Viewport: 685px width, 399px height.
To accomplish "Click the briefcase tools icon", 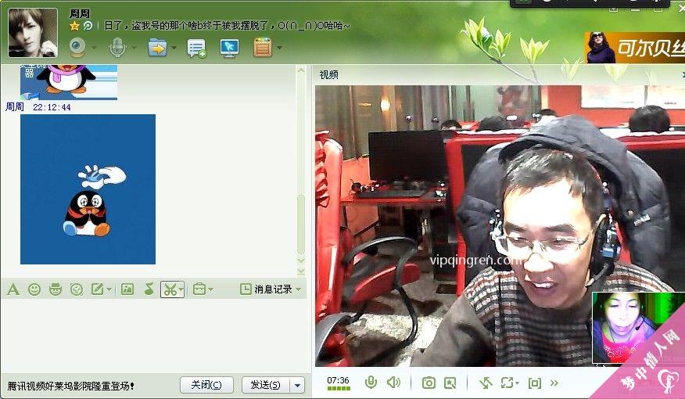I will (199, 289).
